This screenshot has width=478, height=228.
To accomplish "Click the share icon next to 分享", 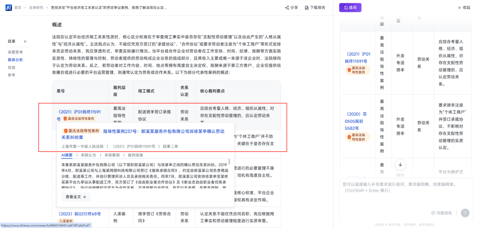I will (x=287, y=7).
